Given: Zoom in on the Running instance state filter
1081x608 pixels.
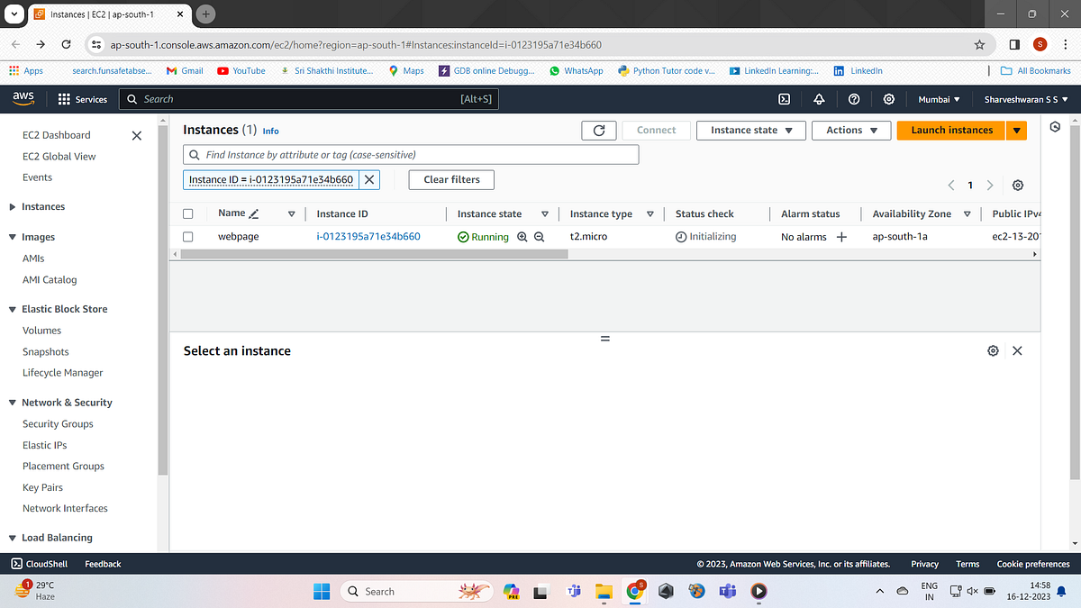Looking at the screenshot, I should [x=522, y=236].
